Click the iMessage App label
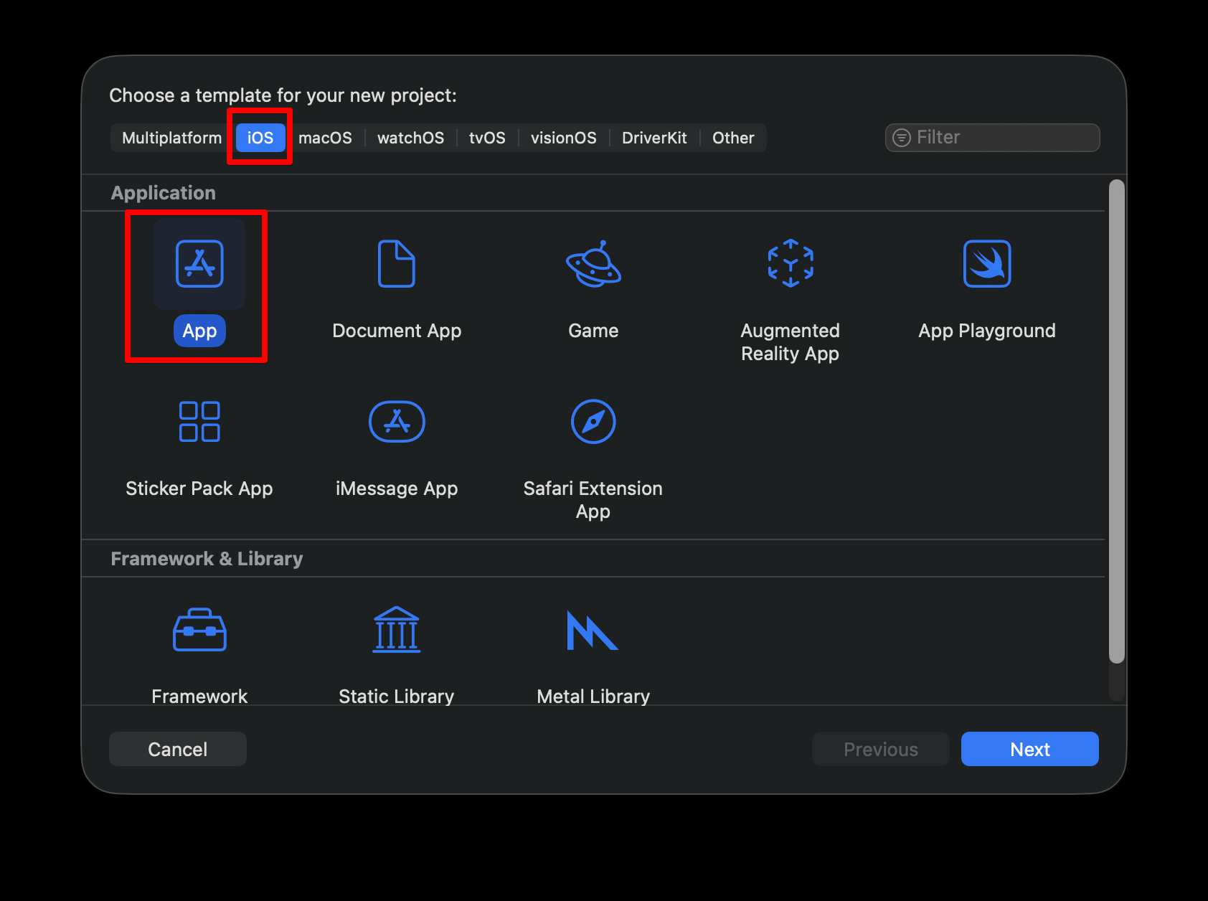The width and height of the screenshot is (1208, 901). [x=397, y=489]
